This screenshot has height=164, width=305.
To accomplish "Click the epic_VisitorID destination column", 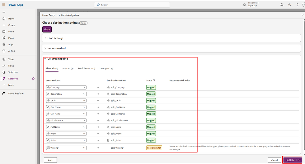I will (x=117, y=148).
